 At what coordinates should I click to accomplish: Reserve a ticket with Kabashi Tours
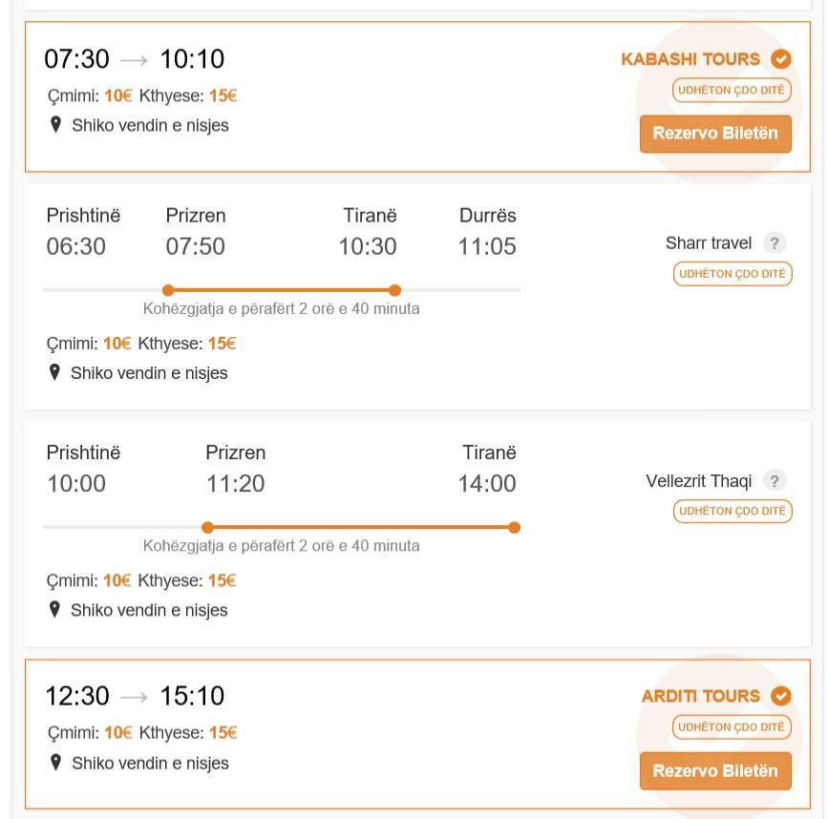click(x=715, y=134)
